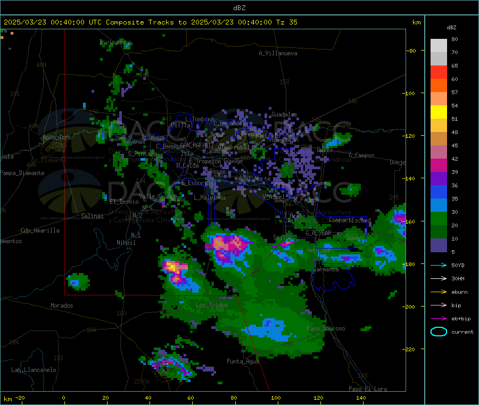Click the white 30HM arrow in legend

(x=439, y=278)
